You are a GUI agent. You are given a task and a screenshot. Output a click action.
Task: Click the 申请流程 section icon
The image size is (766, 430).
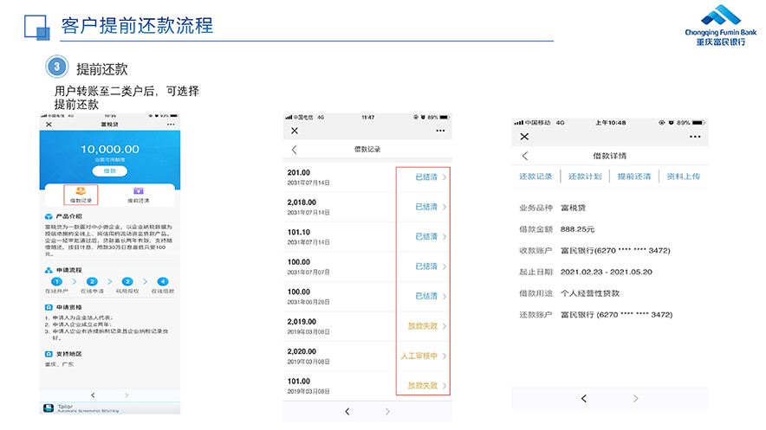pos(49,270)
